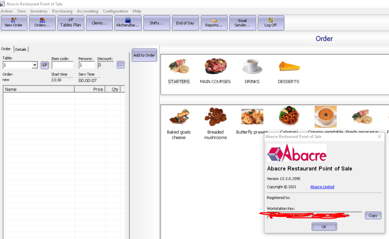Open the Tables Plan toolbar icon
389x239 pixels.
click(x=71, y=23)
